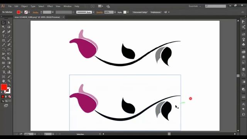Open the stroke weight dropdown
Image resolution: width=247 pixels, height=139 pixels.
pos(53,12)
